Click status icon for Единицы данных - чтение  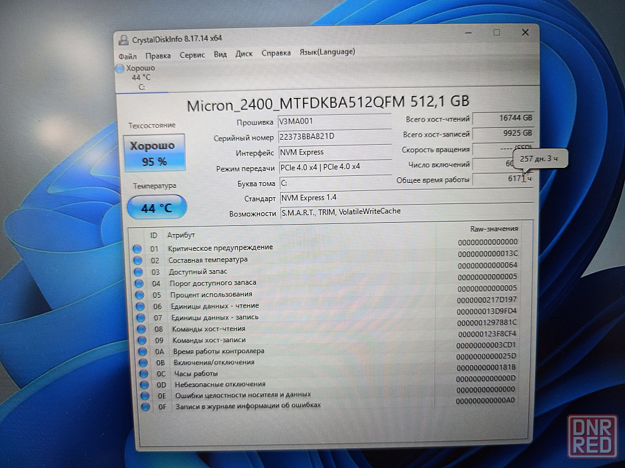[140, 306]
